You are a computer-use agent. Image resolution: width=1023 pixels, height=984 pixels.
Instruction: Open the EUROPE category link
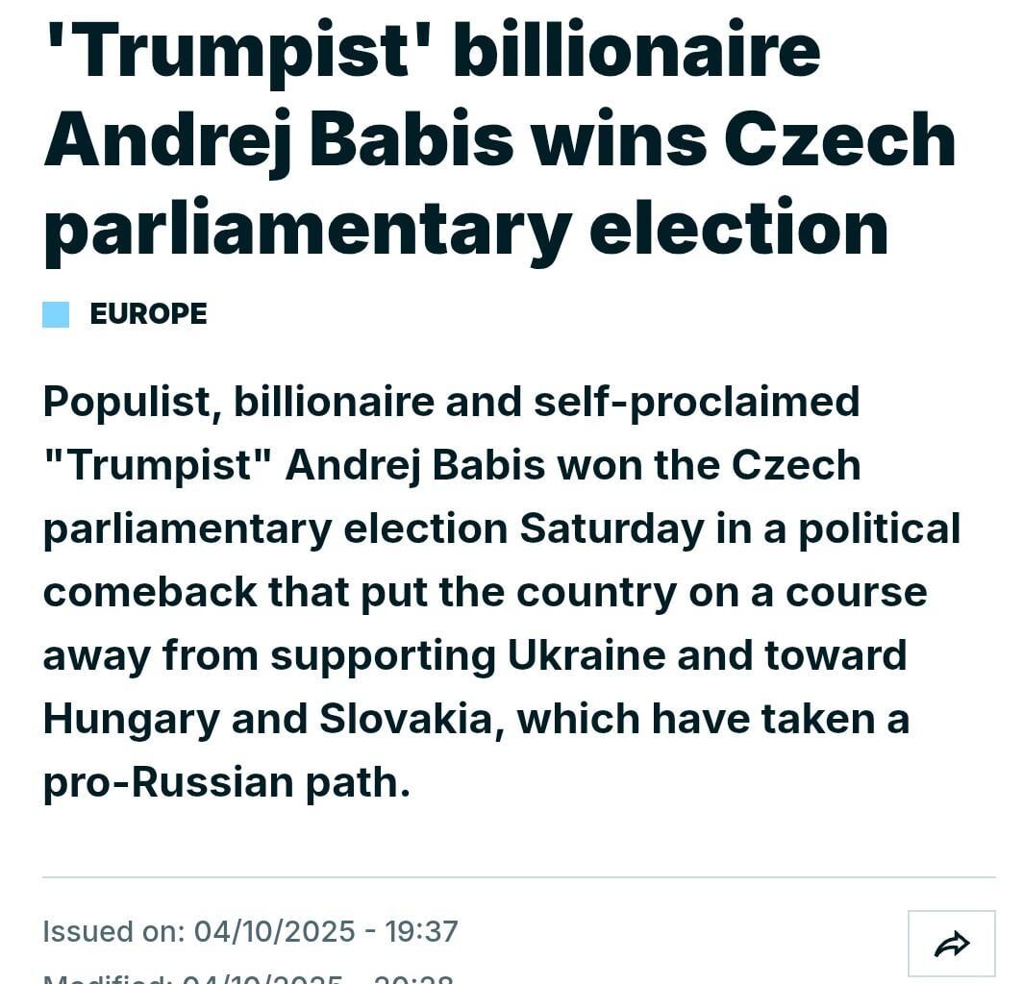click(x=148, y=314)
